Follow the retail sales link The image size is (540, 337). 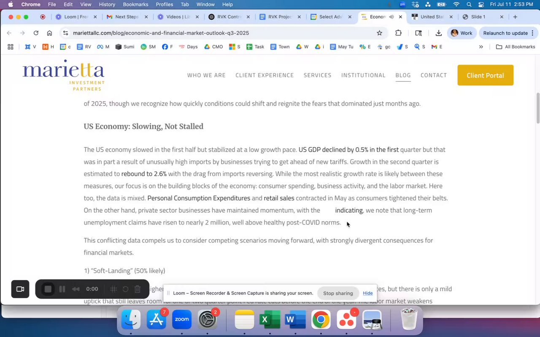pos(279,198)
